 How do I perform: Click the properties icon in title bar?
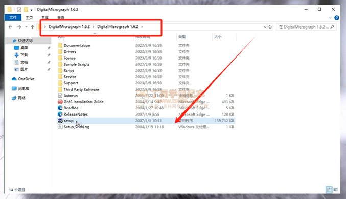(x=19, y=10)
